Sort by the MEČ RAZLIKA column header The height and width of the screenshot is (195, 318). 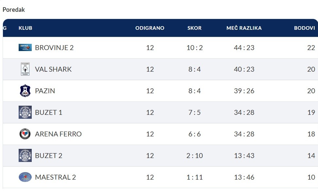click(x=244, y=28)
